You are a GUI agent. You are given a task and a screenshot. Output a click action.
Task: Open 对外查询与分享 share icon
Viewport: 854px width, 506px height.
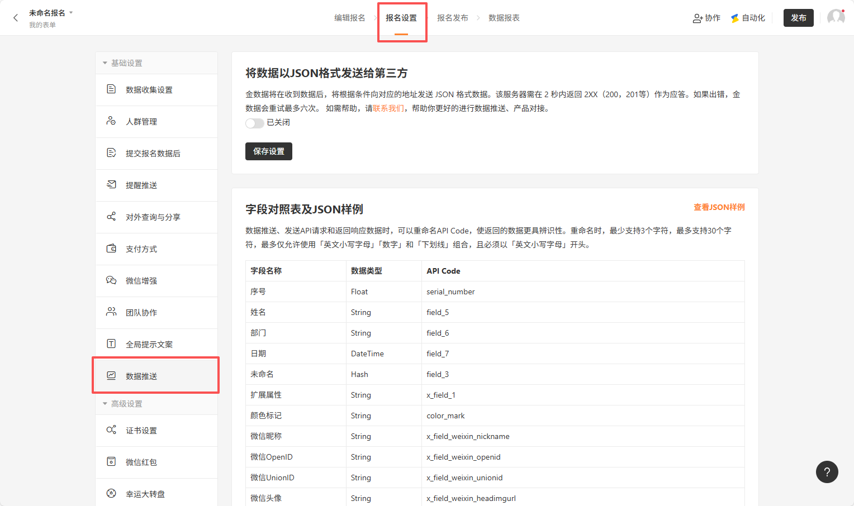[x=111, y=217]
